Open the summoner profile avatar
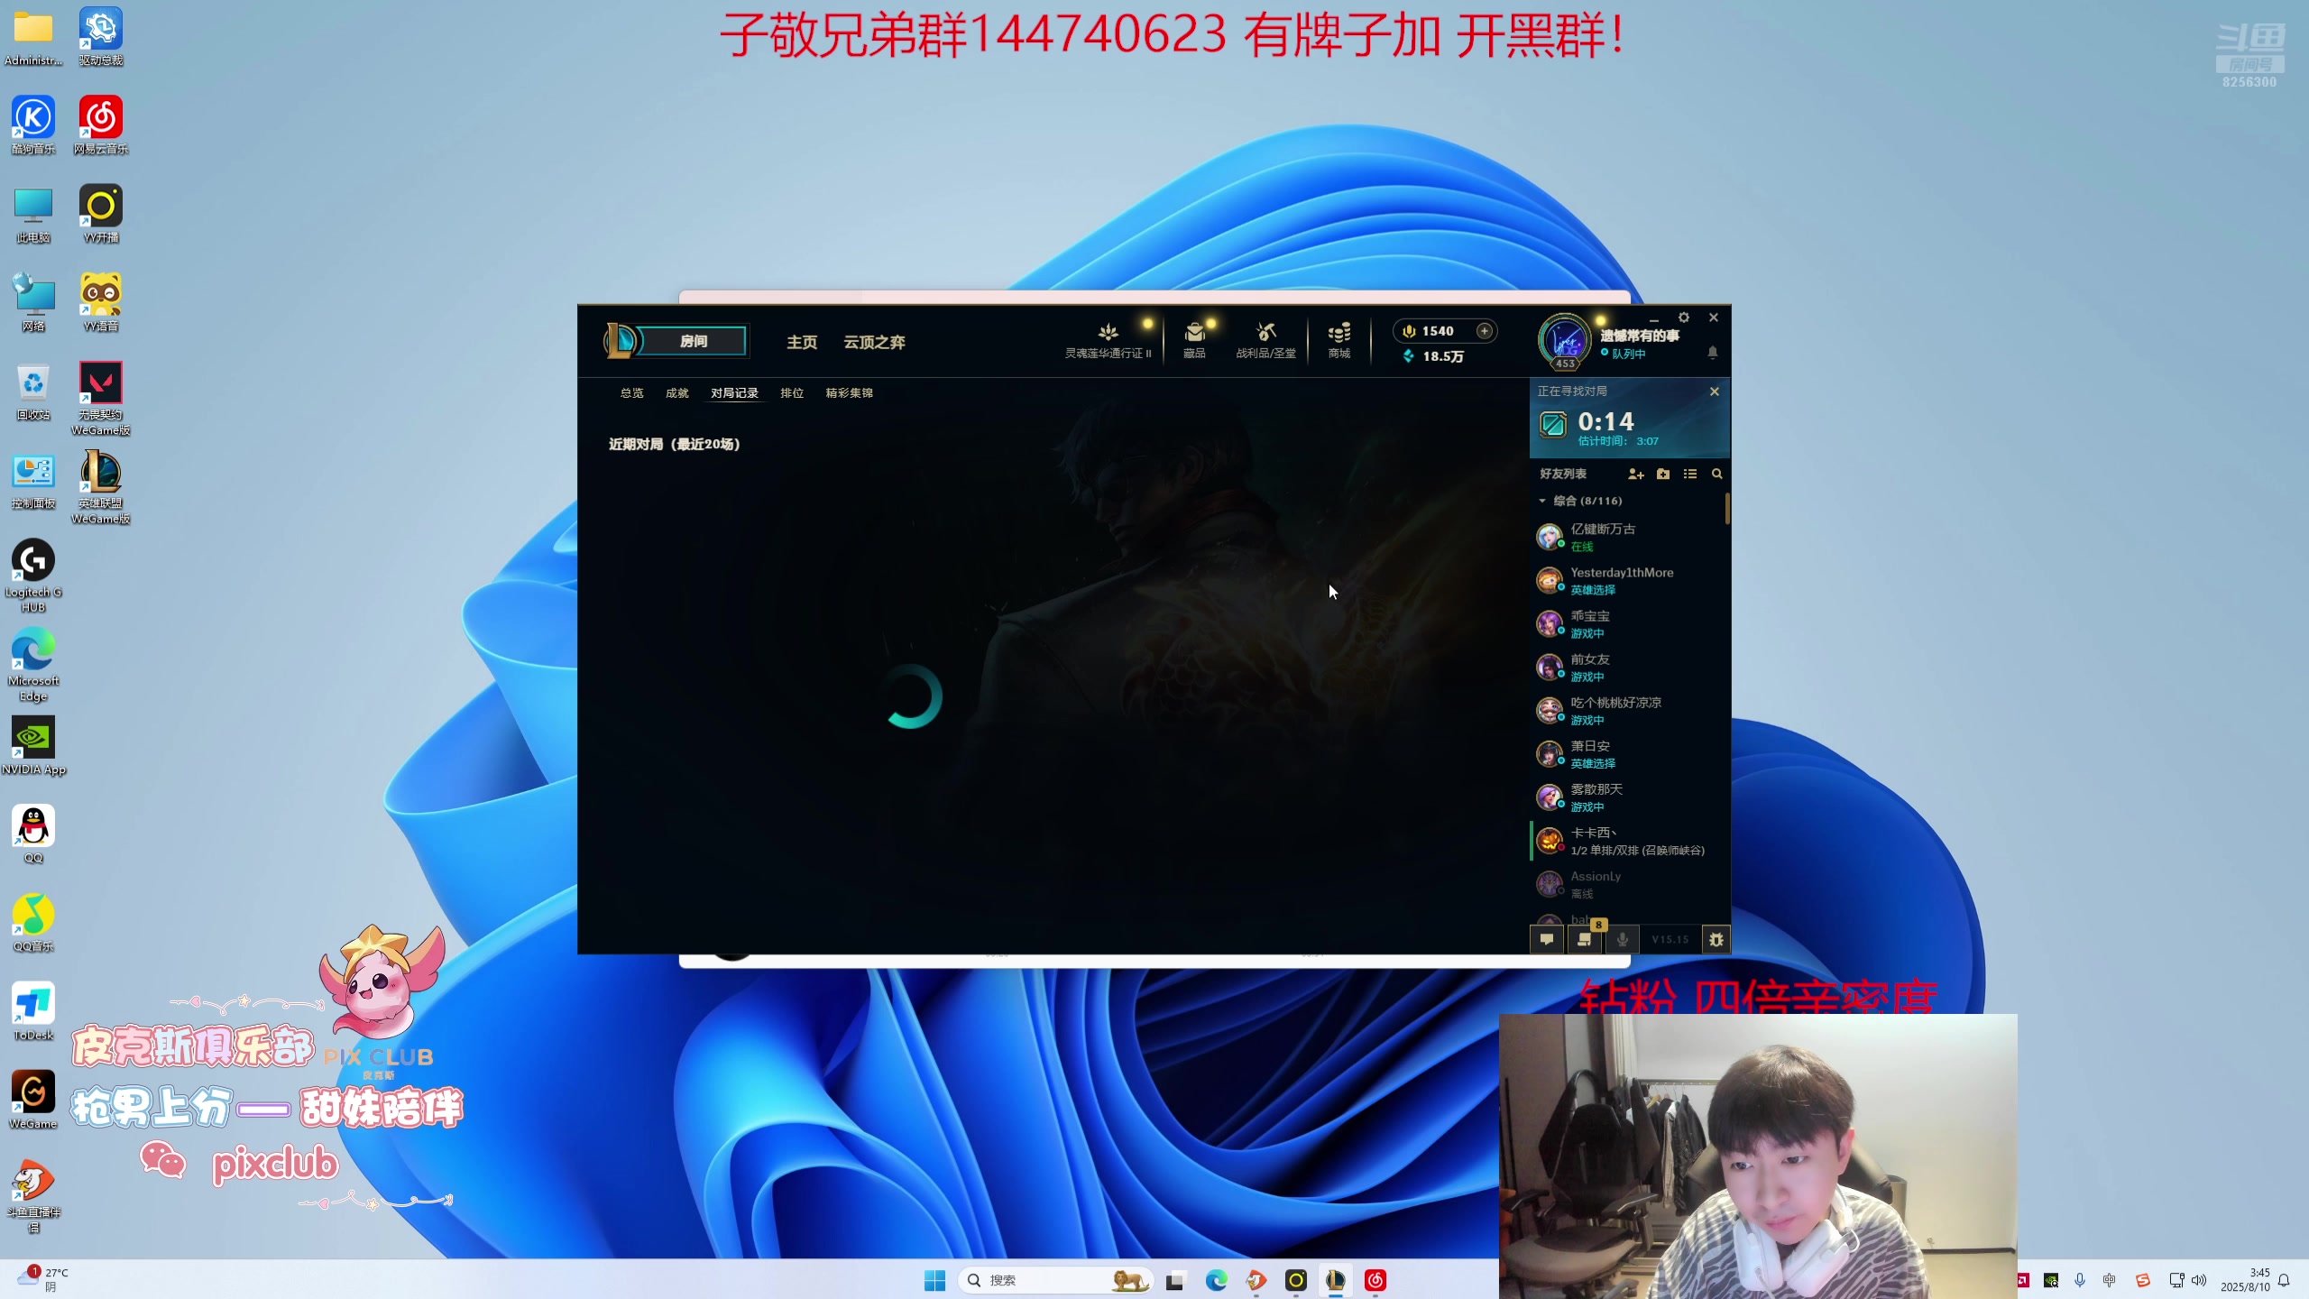2309x1299 pixels. [x=1565, y=342]
